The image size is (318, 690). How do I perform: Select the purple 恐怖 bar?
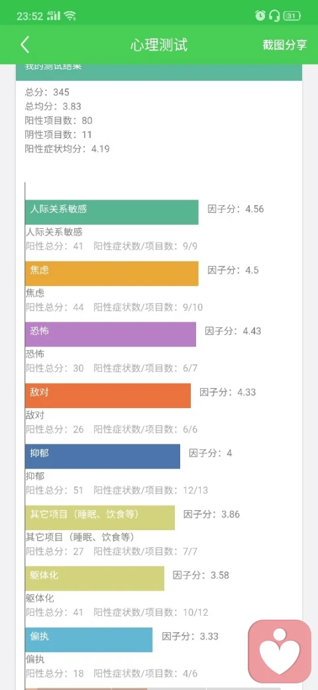(x=111, y=334)
